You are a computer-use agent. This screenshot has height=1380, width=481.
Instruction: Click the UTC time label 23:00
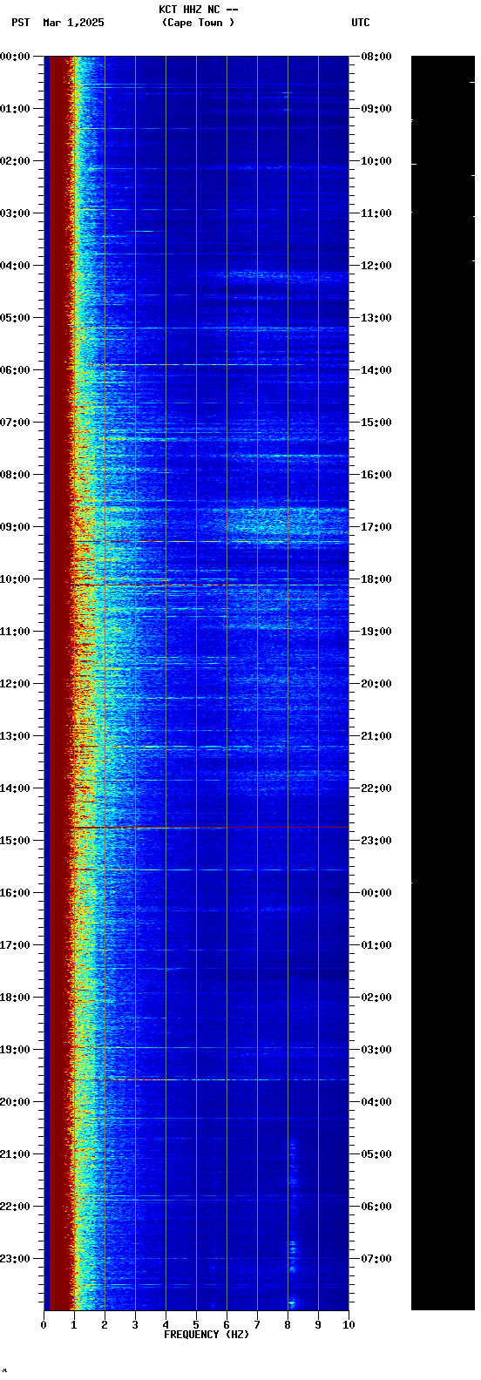click(376, 841)
